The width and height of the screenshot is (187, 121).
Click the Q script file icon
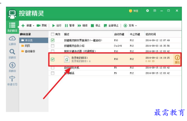tap(67, 59)
